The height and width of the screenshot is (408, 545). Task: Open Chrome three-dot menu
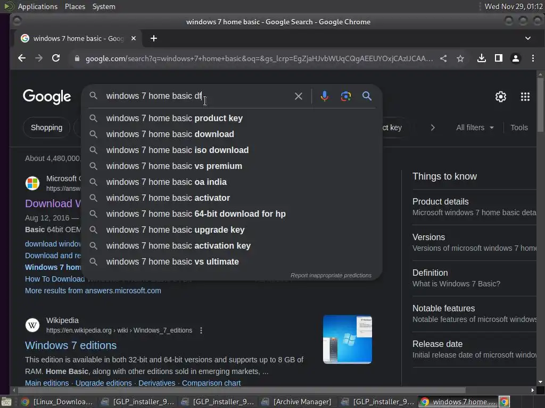(533, 58)
